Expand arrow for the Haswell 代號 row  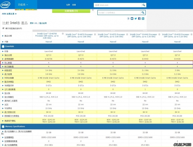[3, 42]
